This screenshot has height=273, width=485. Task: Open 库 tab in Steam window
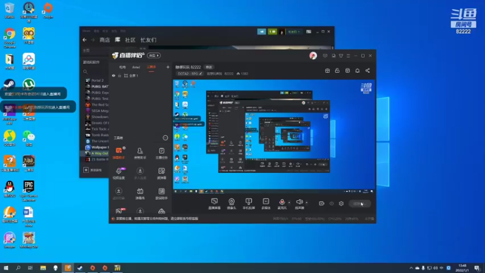[118, 40]
